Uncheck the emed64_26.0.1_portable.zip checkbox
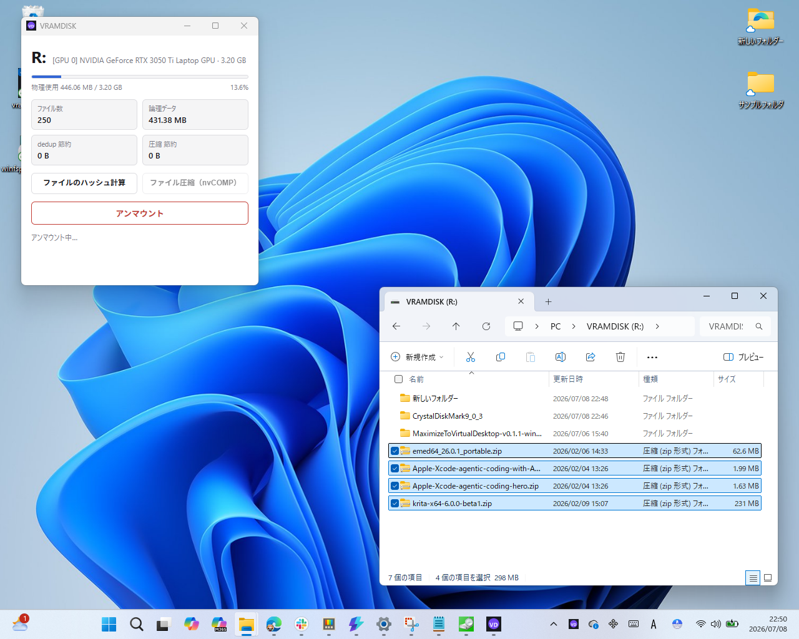799x639 pixels. point(395,451)
